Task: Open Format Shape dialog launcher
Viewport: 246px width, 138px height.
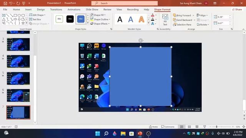Action: click(x=111, y=29)
